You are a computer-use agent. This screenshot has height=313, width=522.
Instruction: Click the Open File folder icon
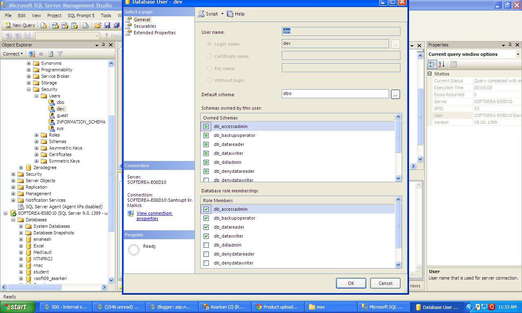(x=98, y=25)
